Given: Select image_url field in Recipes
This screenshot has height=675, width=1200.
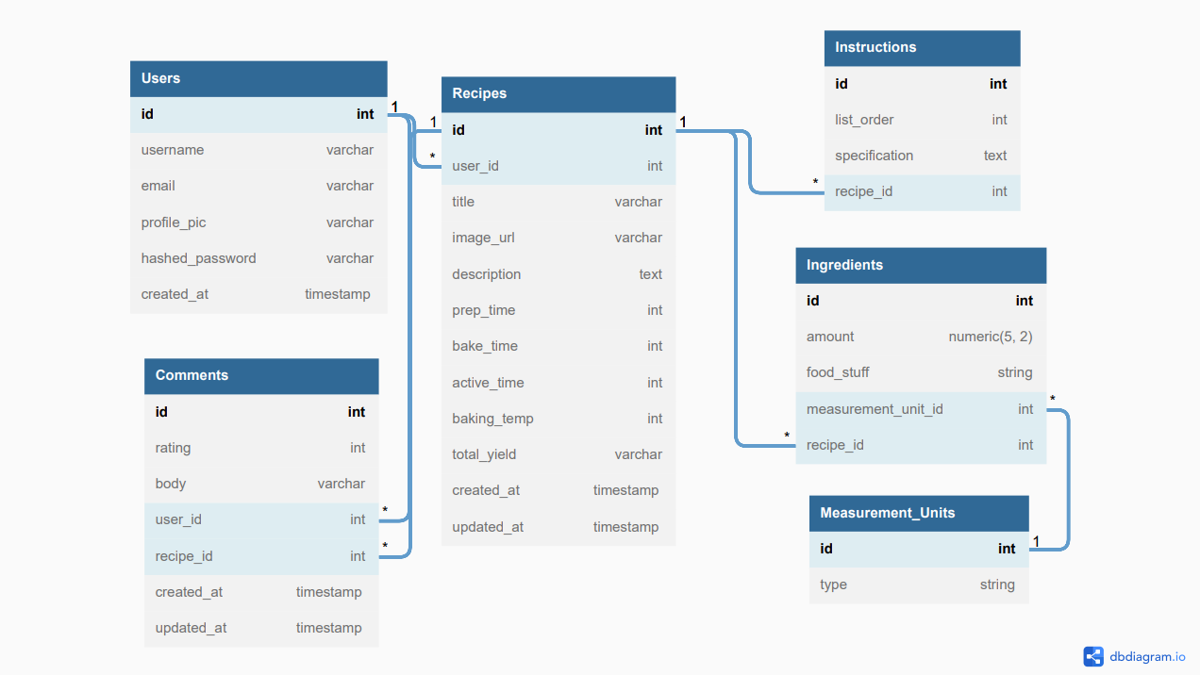Looking at the screenshot, I should 558,238.
